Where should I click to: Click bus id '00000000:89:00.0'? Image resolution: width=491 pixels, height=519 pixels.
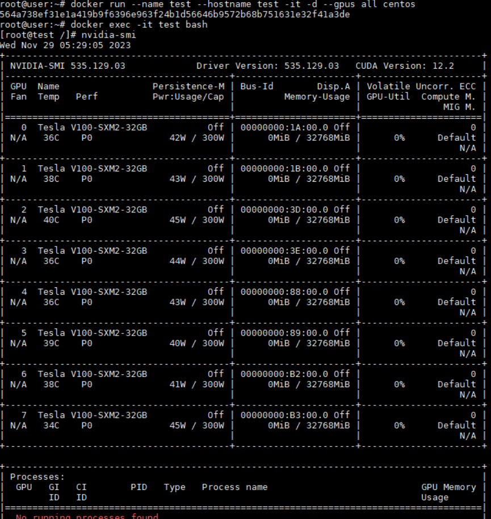tap(284, 333)
